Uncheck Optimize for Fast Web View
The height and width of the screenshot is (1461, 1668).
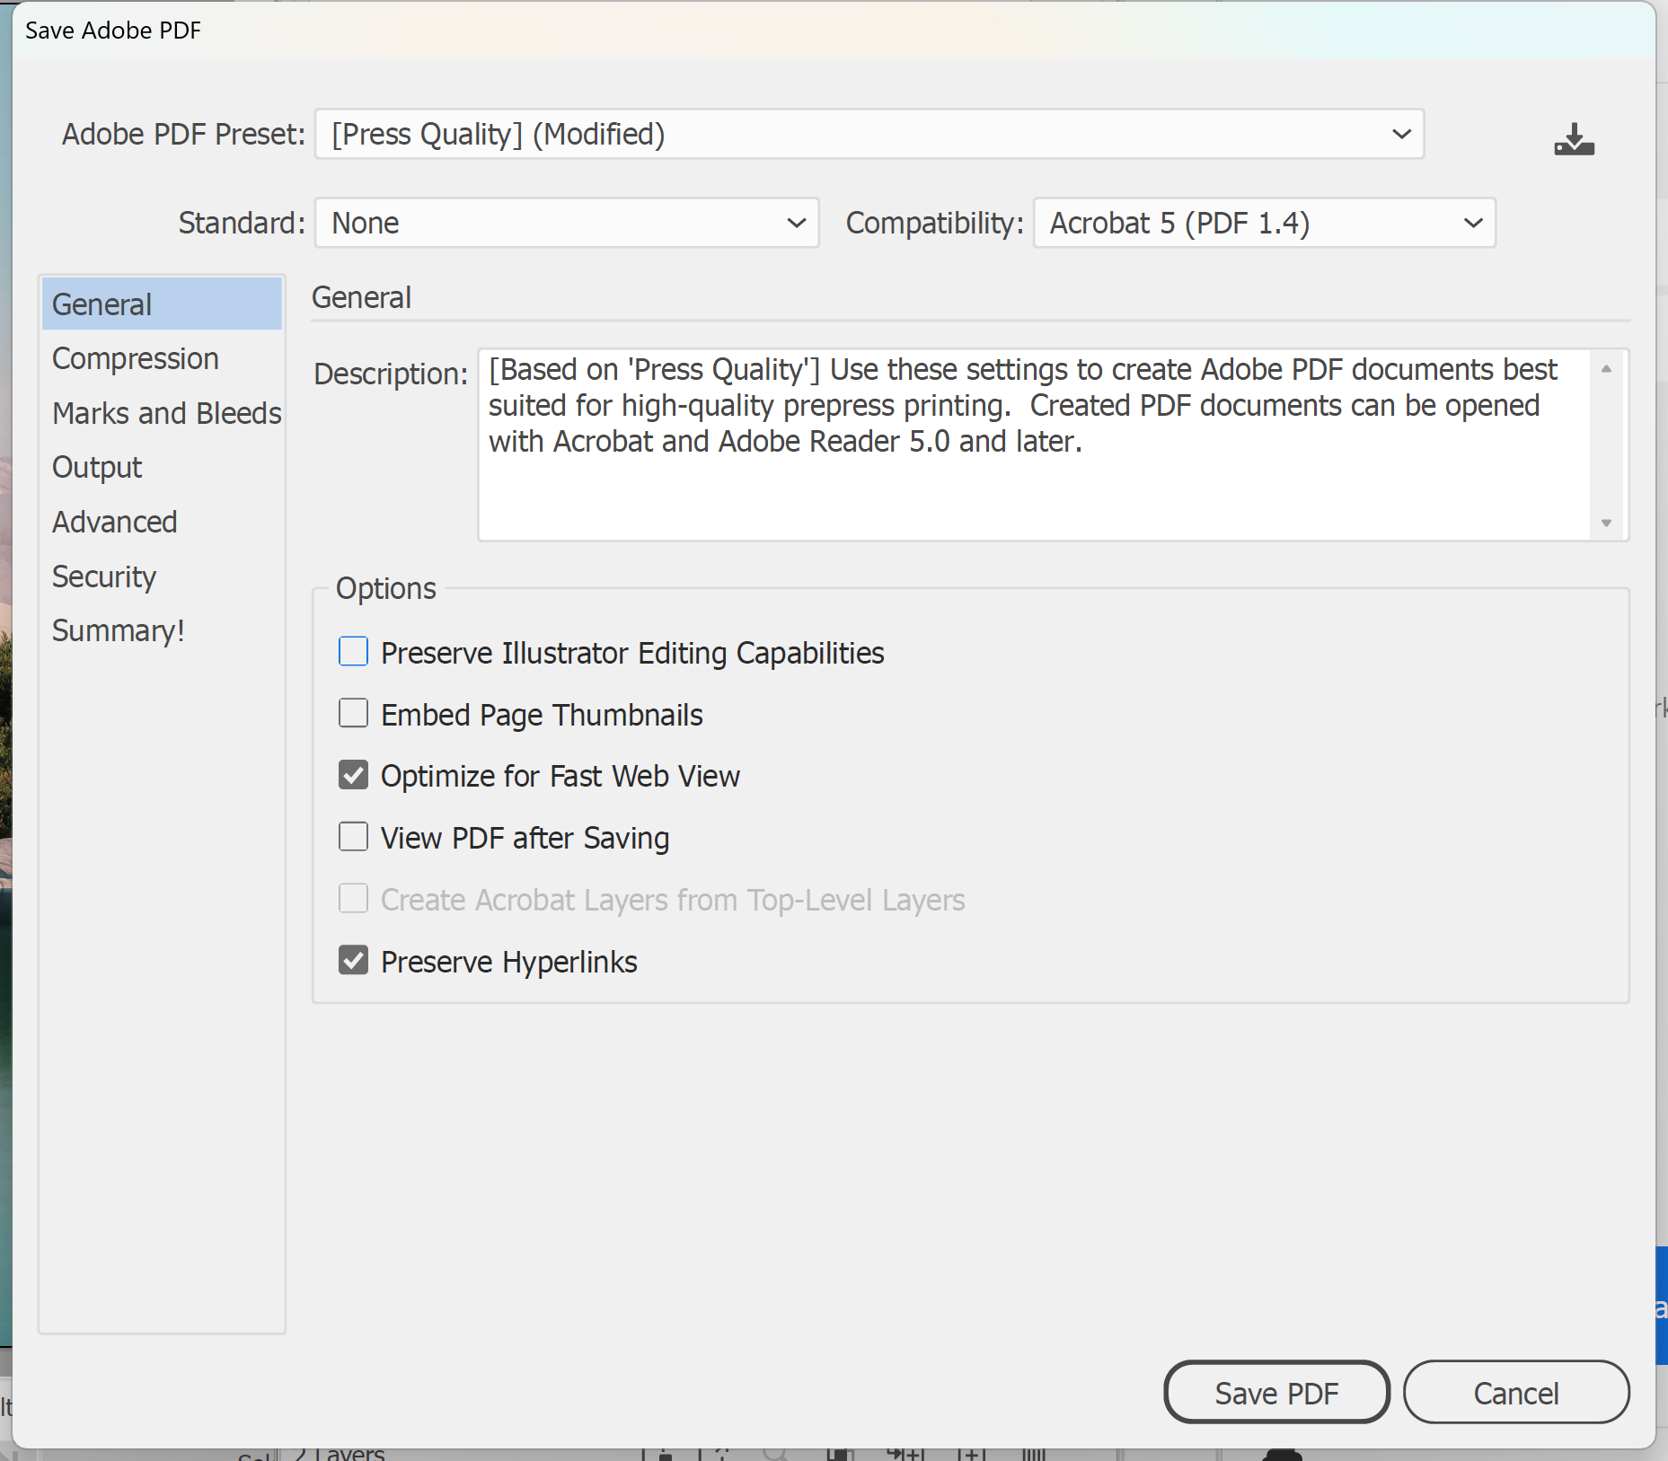353,775
